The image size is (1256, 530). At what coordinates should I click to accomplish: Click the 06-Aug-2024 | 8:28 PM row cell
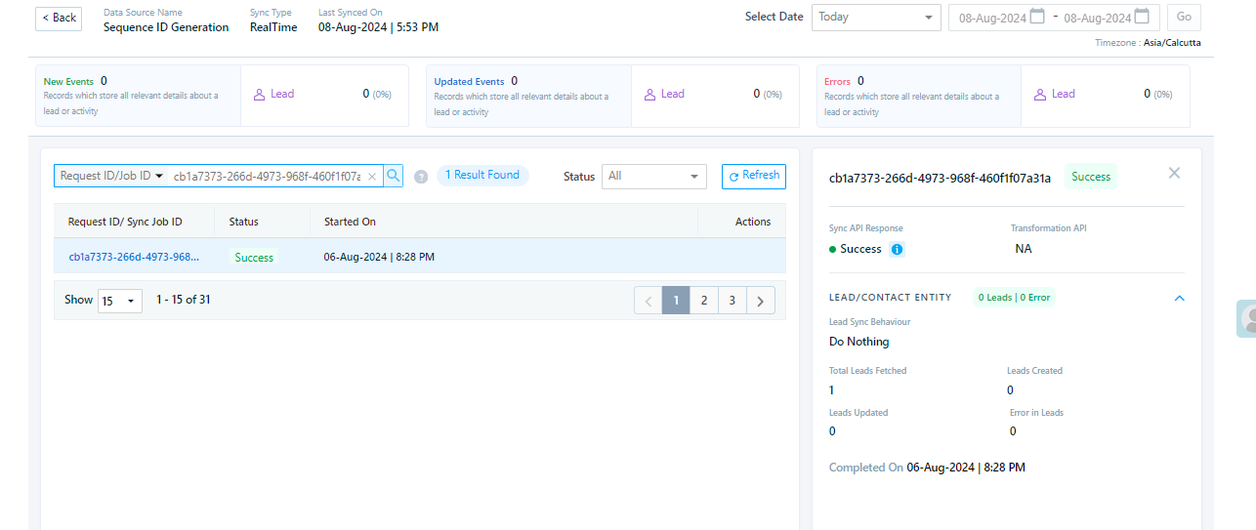tap(379, 258)
